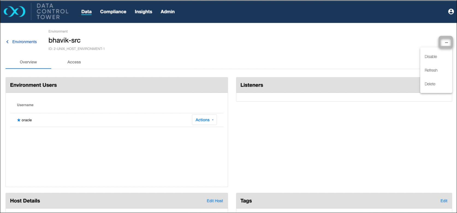Click the back chevron next to Environments
The image size is (457, 213).
(7, 42)
